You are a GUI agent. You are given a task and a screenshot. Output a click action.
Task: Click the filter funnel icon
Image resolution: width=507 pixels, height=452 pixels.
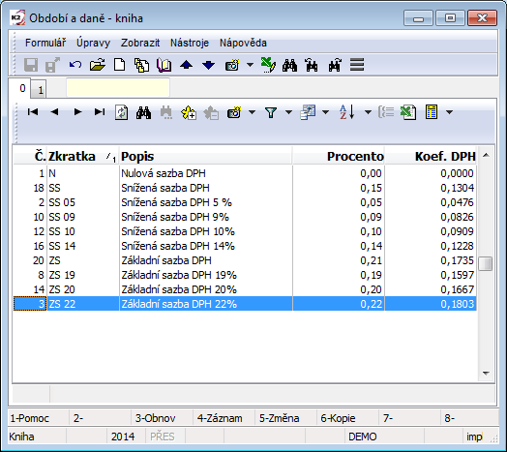(271, 112)
